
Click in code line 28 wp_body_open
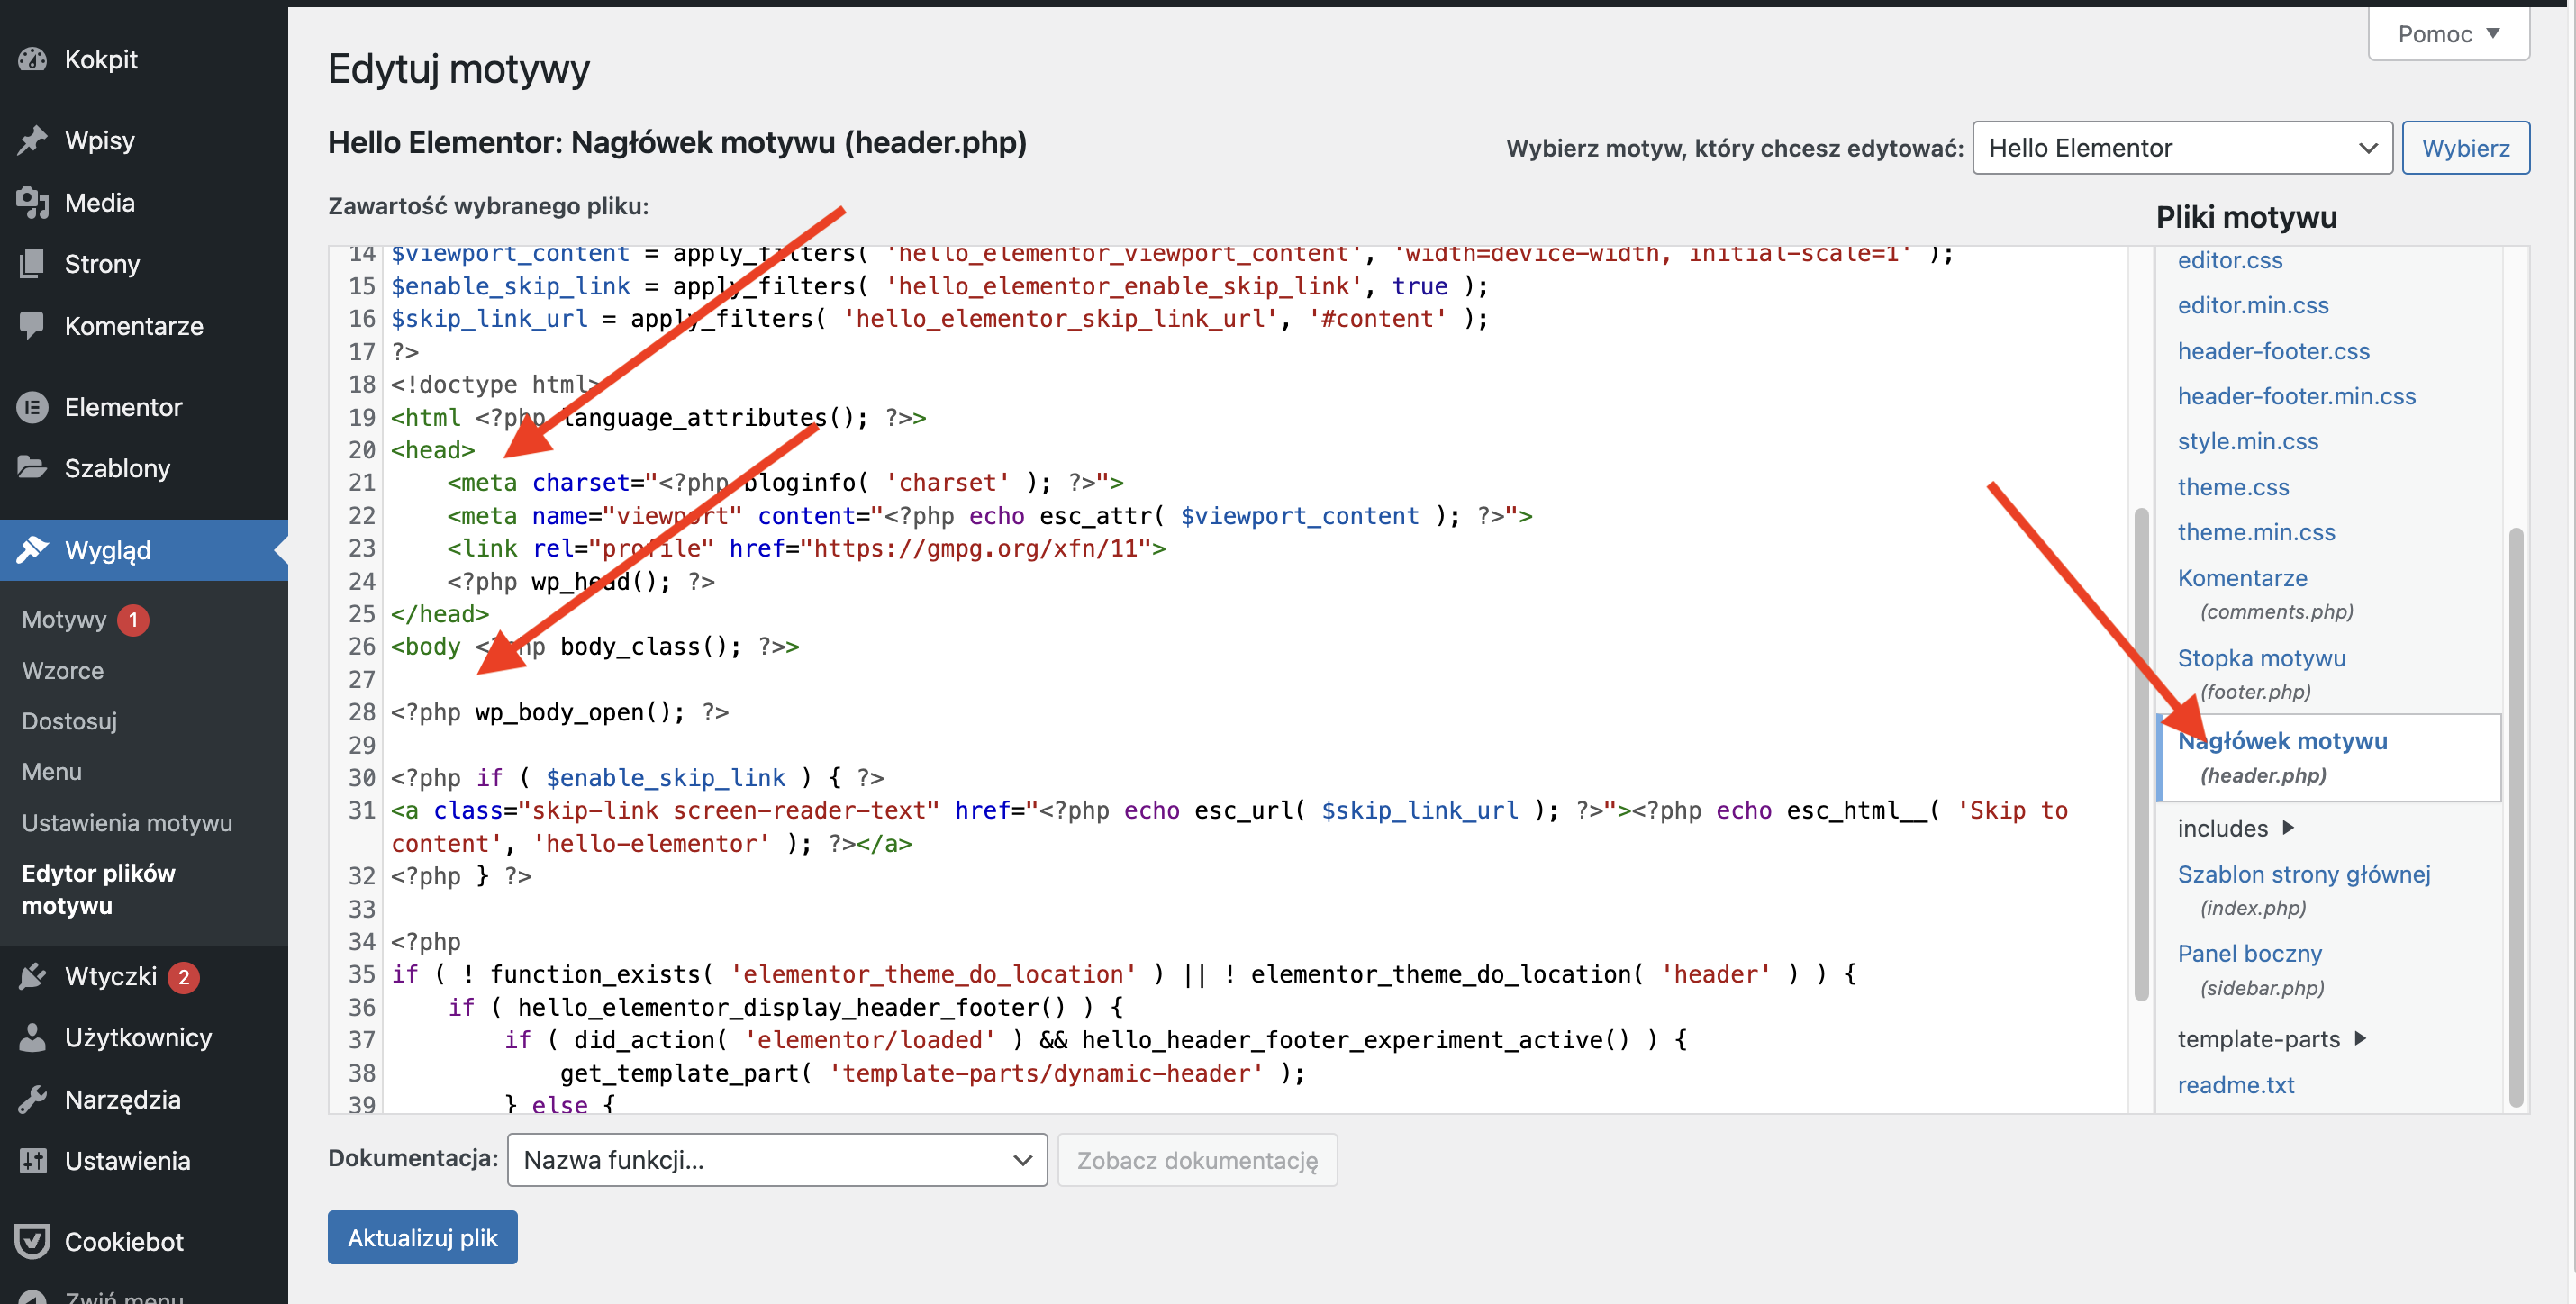point(559,713)
